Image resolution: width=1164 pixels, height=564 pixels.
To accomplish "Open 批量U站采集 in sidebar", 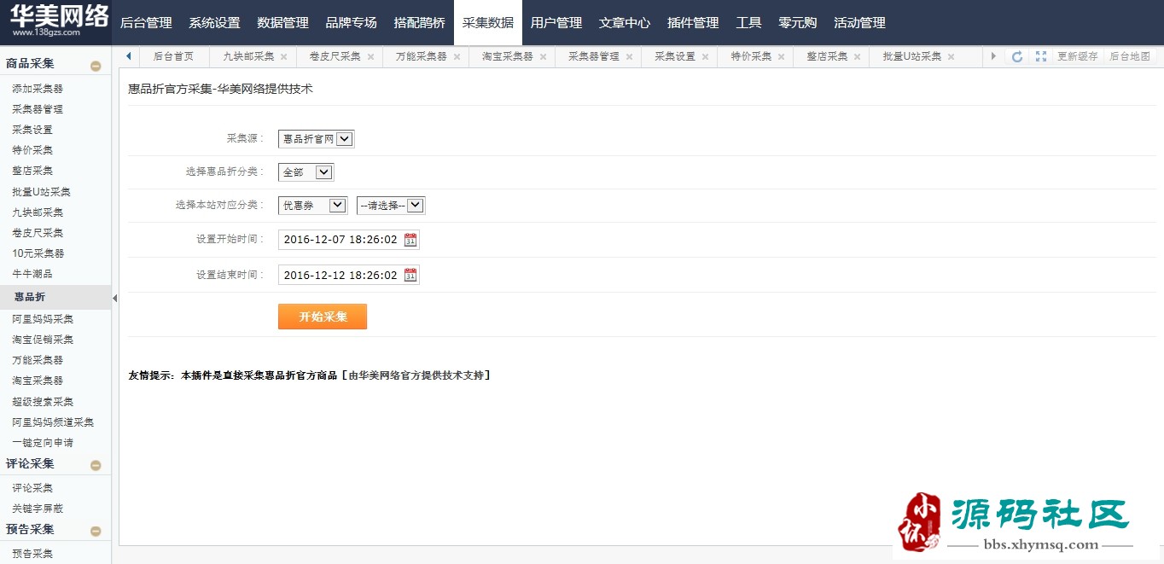I will pyautogui.click(x=41, y=192).
